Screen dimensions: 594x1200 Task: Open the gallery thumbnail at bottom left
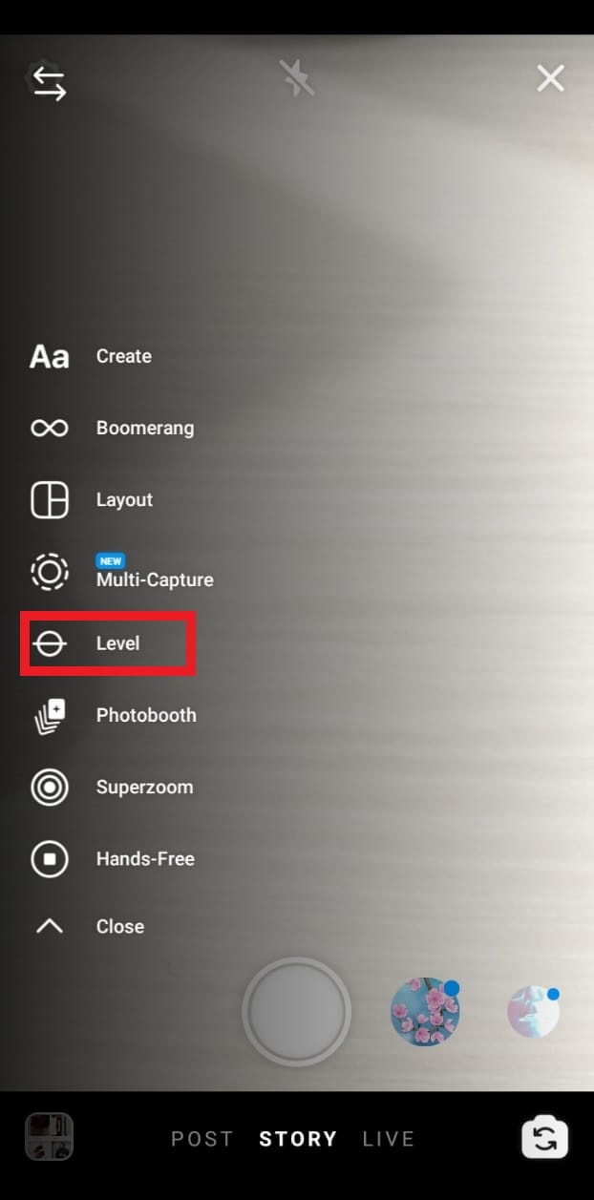click(x=49, y=1137)
